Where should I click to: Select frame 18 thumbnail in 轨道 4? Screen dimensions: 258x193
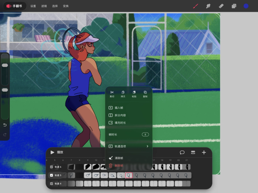click(162, 184)
